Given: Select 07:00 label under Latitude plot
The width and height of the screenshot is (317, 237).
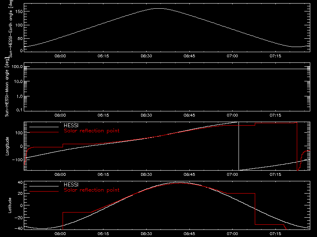Looking at the screenshot, I should pos(232,234).
